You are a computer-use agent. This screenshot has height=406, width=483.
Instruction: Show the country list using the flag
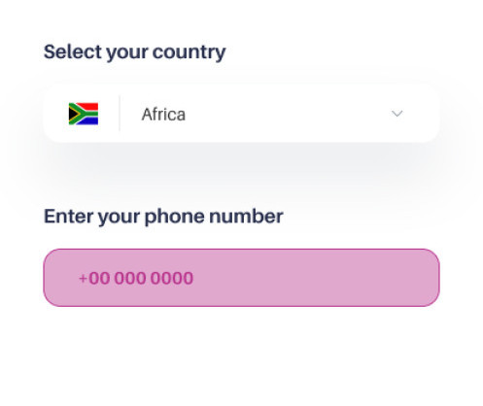pyautogui.click(x=84, y=114)
